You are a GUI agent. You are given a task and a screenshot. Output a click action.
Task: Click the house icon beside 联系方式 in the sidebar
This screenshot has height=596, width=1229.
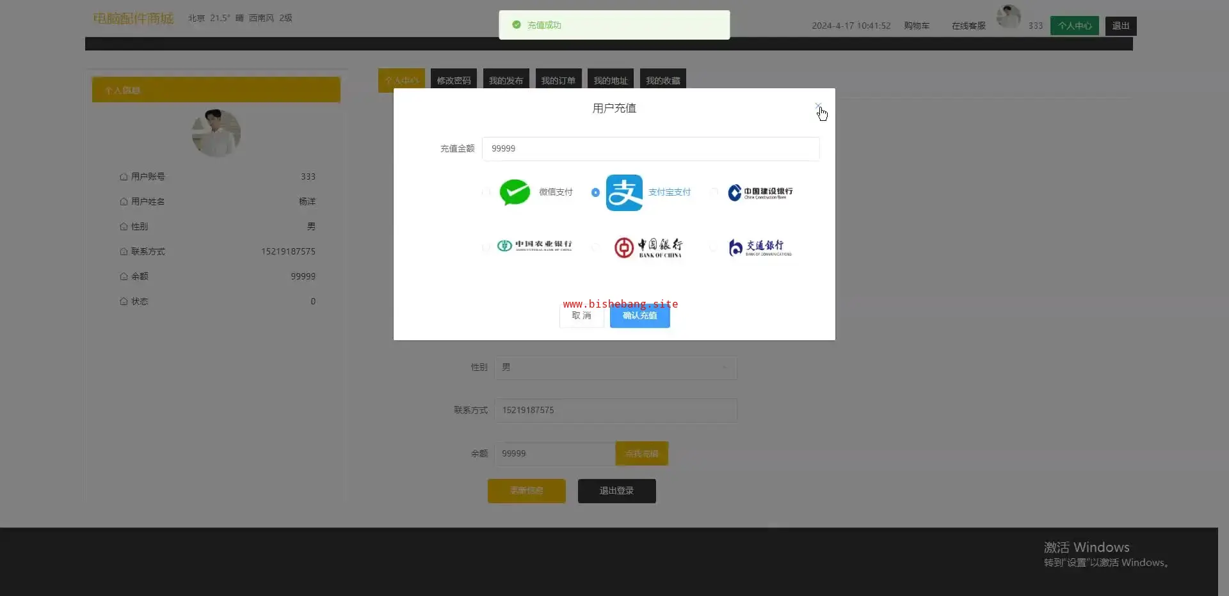point(124,251)
